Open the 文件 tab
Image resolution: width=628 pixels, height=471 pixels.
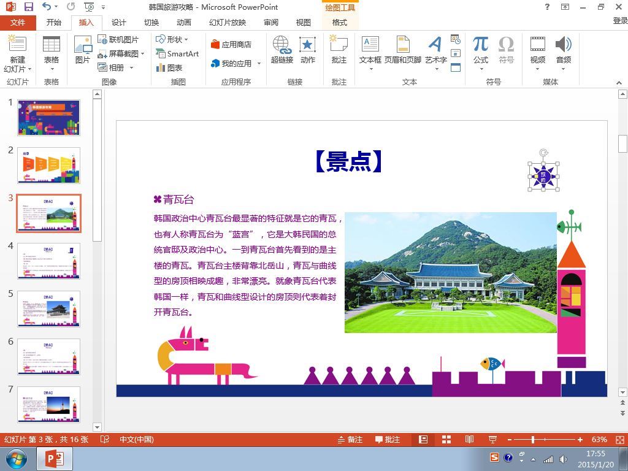pyautogui.click(x=18, y=23)
